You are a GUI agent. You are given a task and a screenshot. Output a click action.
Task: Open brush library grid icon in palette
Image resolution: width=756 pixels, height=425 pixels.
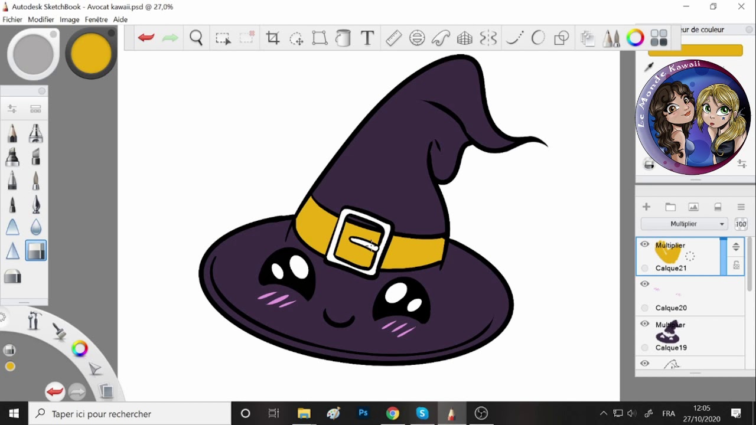[35, 109]
